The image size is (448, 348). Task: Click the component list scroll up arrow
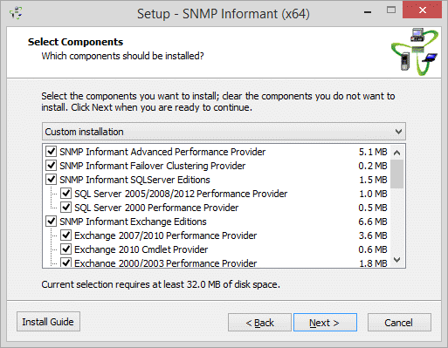click(396, 153)
